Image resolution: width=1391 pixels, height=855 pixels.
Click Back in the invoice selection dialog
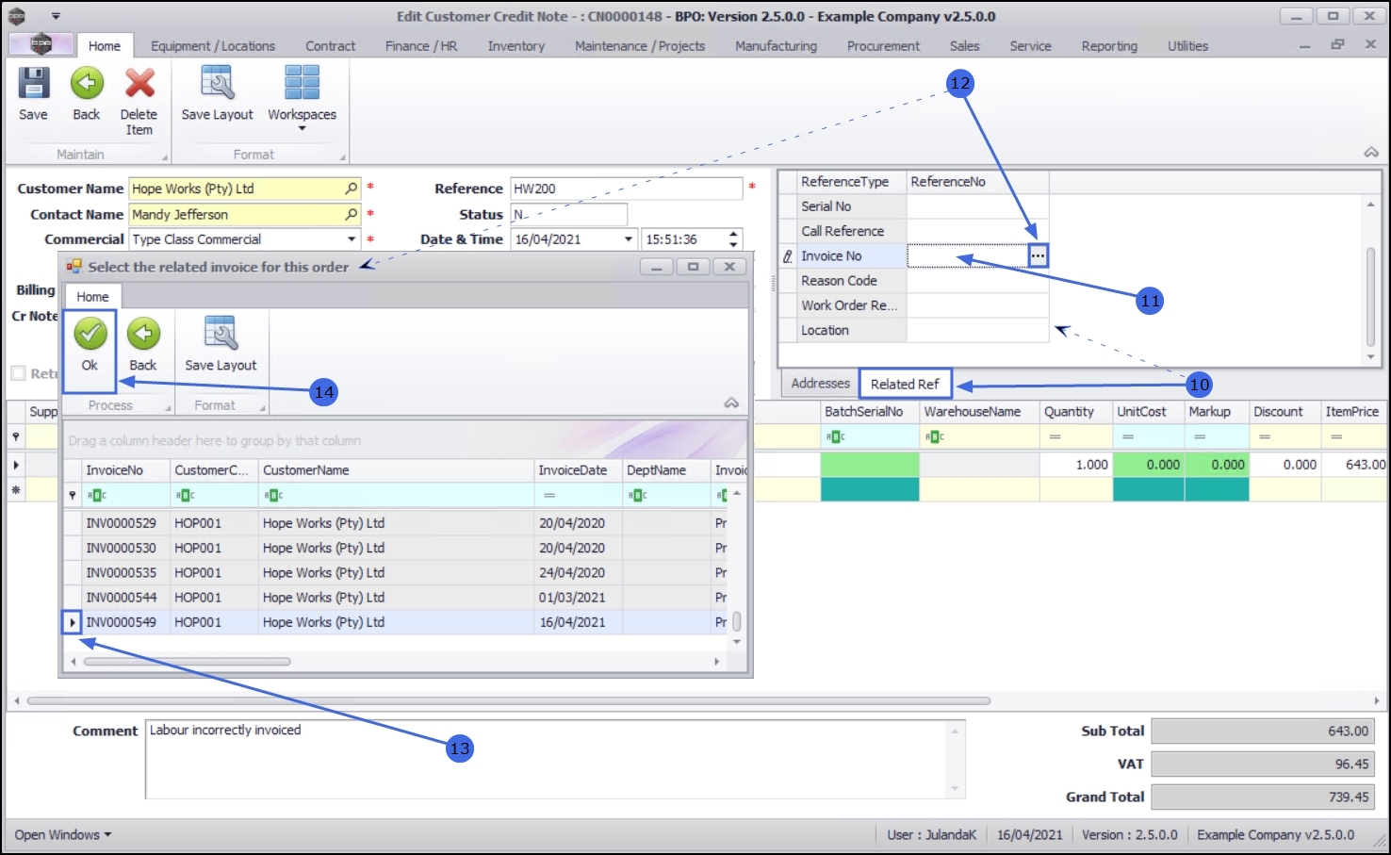click(x=143, y=345)
